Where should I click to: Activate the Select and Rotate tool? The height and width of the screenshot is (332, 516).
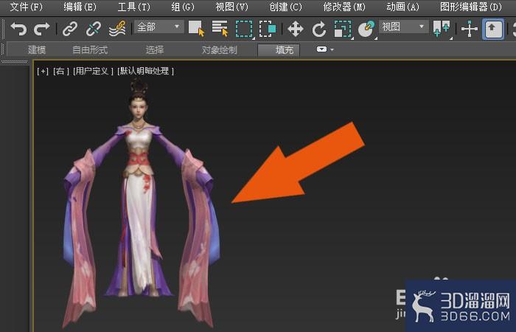pyautogui.click(x=319, y=30)
